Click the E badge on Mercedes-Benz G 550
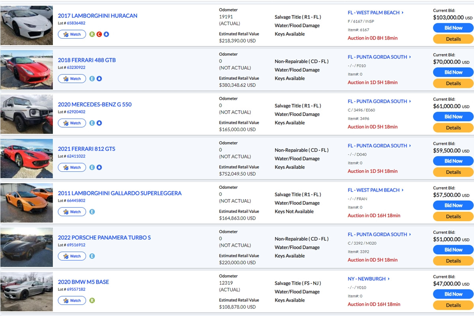 pyautogui.click(x=92, y=123)
